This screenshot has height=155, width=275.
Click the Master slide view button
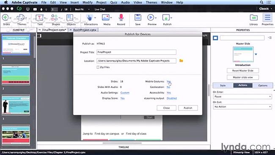pyautogui.click(x=243, y=77)
